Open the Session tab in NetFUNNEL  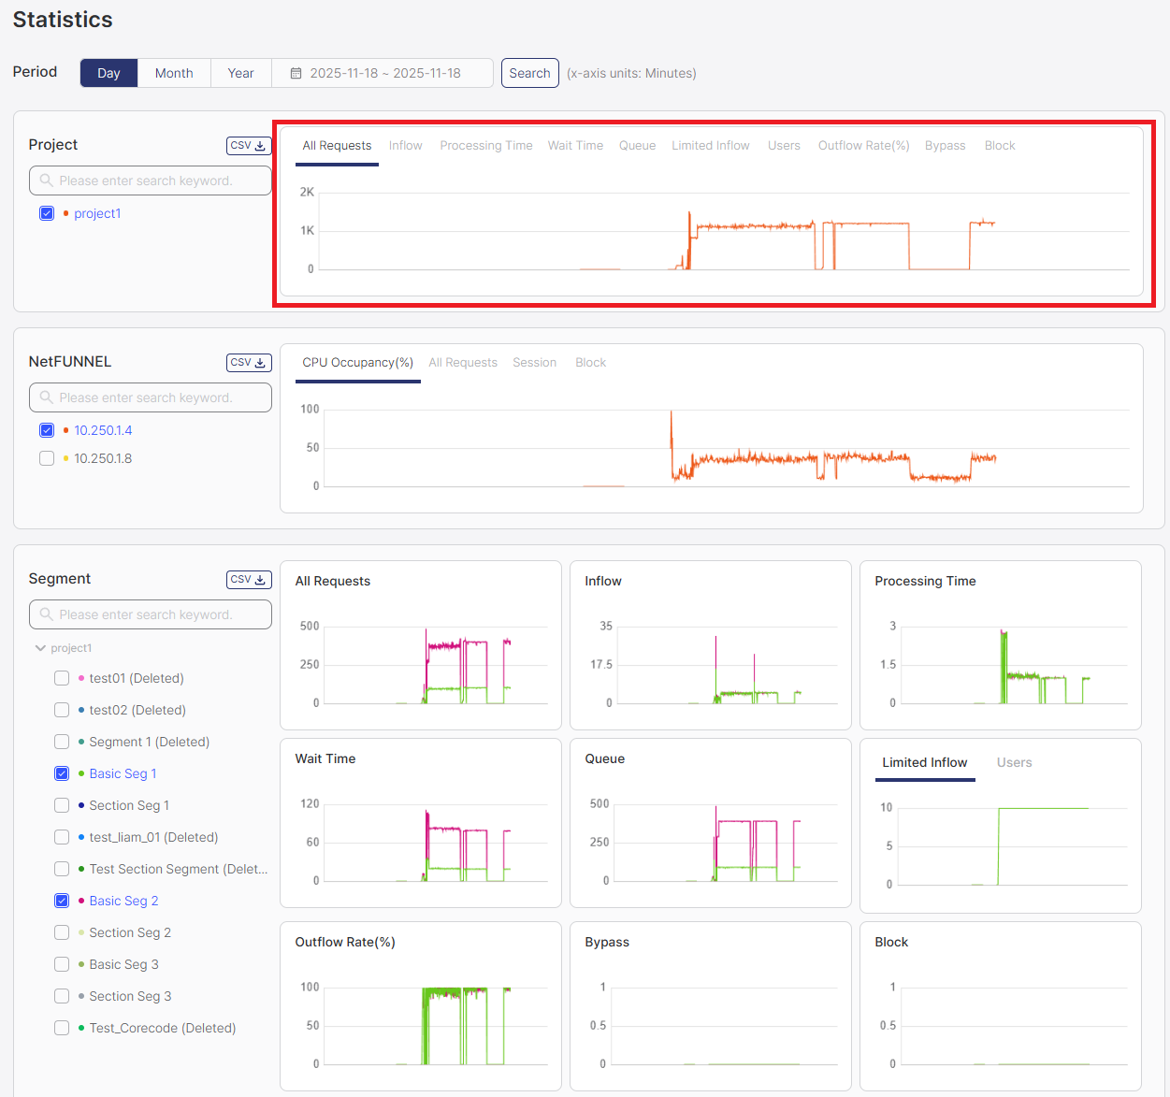click(534, 363)
